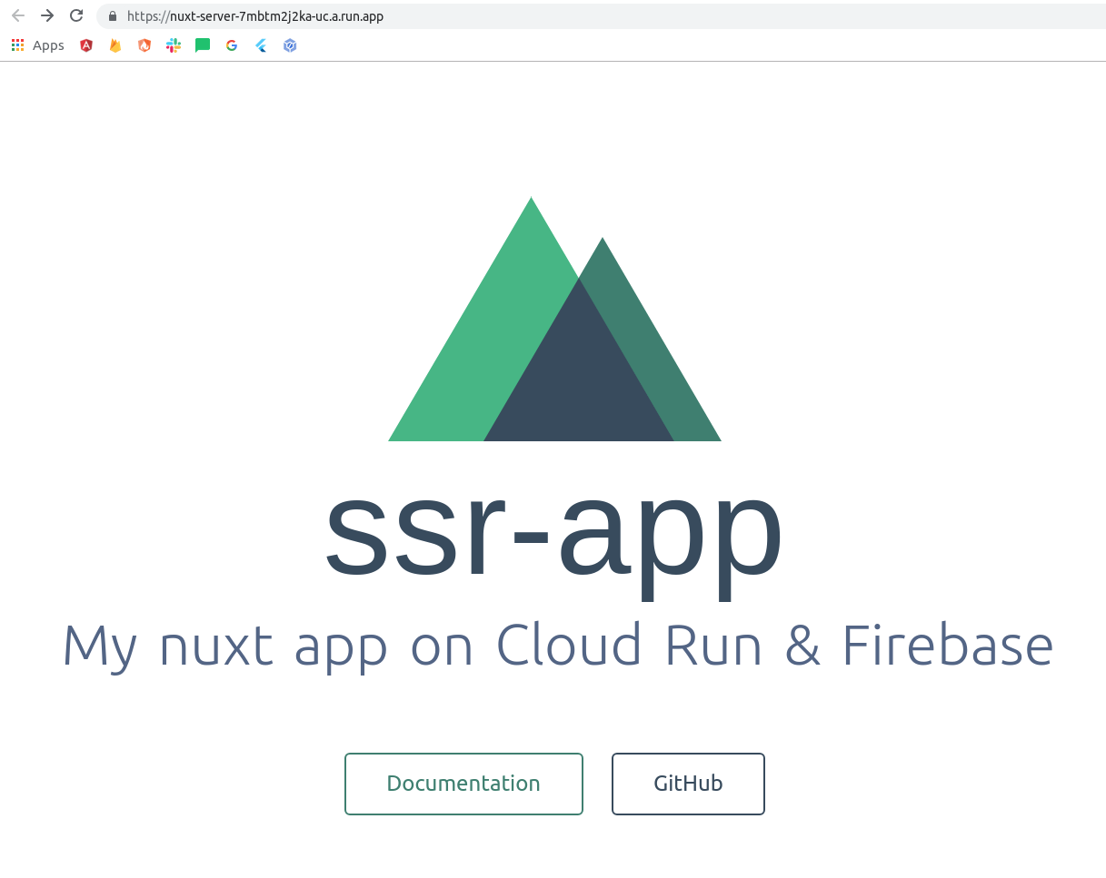
Task: Open the orange flame shield bookmark
Action: (144, 45)
